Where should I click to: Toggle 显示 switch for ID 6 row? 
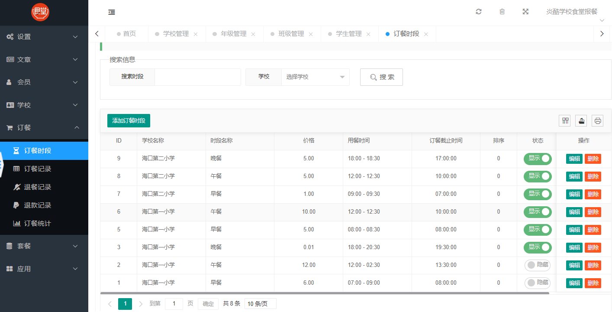[538, 212]
